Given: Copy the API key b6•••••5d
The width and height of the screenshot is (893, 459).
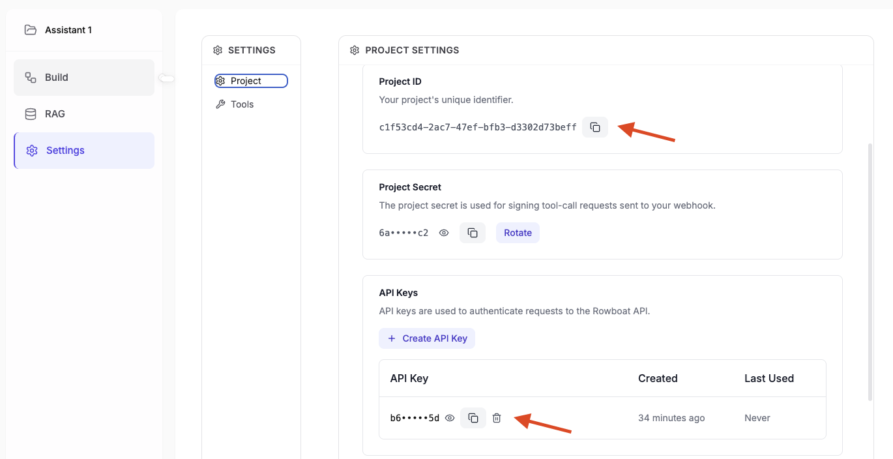Looking at the screenshot, I should coord(473,418).
